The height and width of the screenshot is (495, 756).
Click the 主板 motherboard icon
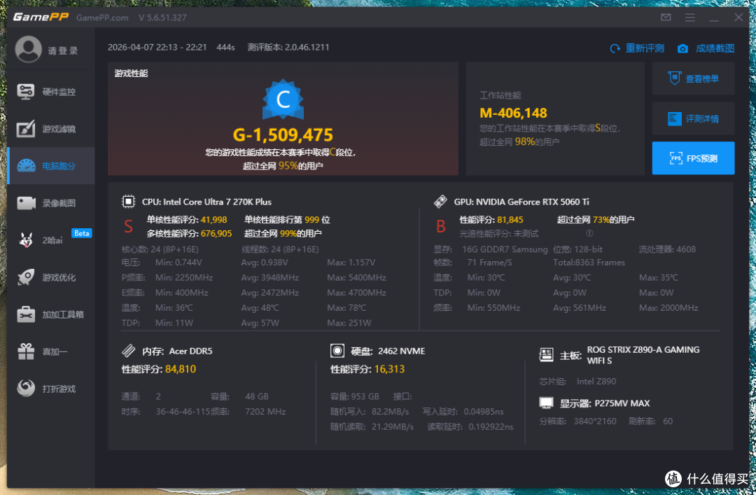coord(546,355)
